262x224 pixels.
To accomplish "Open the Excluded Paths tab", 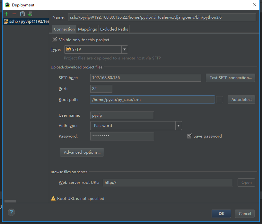I will click(x=114, y=29).
